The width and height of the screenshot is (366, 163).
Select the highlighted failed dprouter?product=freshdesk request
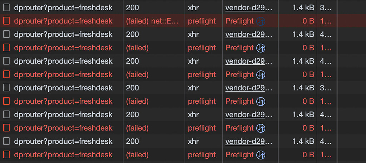click(63, 21)
